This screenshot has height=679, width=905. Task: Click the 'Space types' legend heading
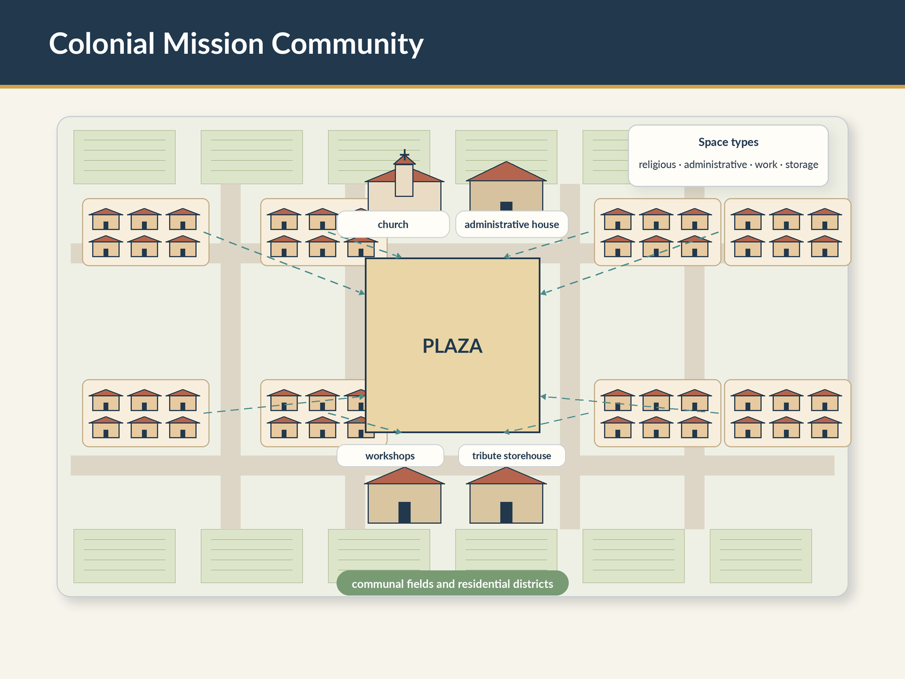(x=729, y=142)
